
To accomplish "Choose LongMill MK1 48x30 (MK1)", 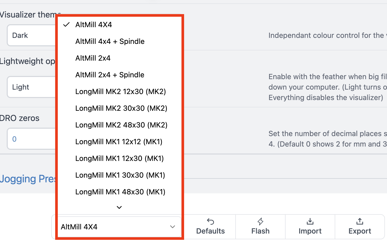I will (120, 192).
